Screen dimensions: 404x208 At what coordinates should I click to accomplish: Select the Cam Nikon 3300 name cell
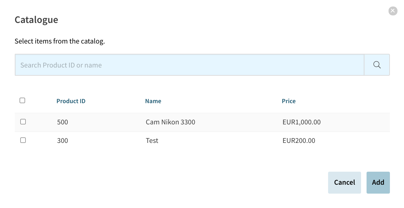coord(170,122)
